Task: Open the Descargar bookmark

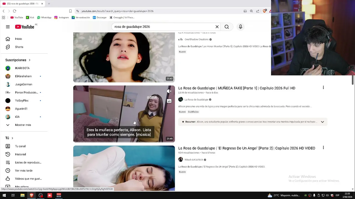Action: [x=100, y=17]
